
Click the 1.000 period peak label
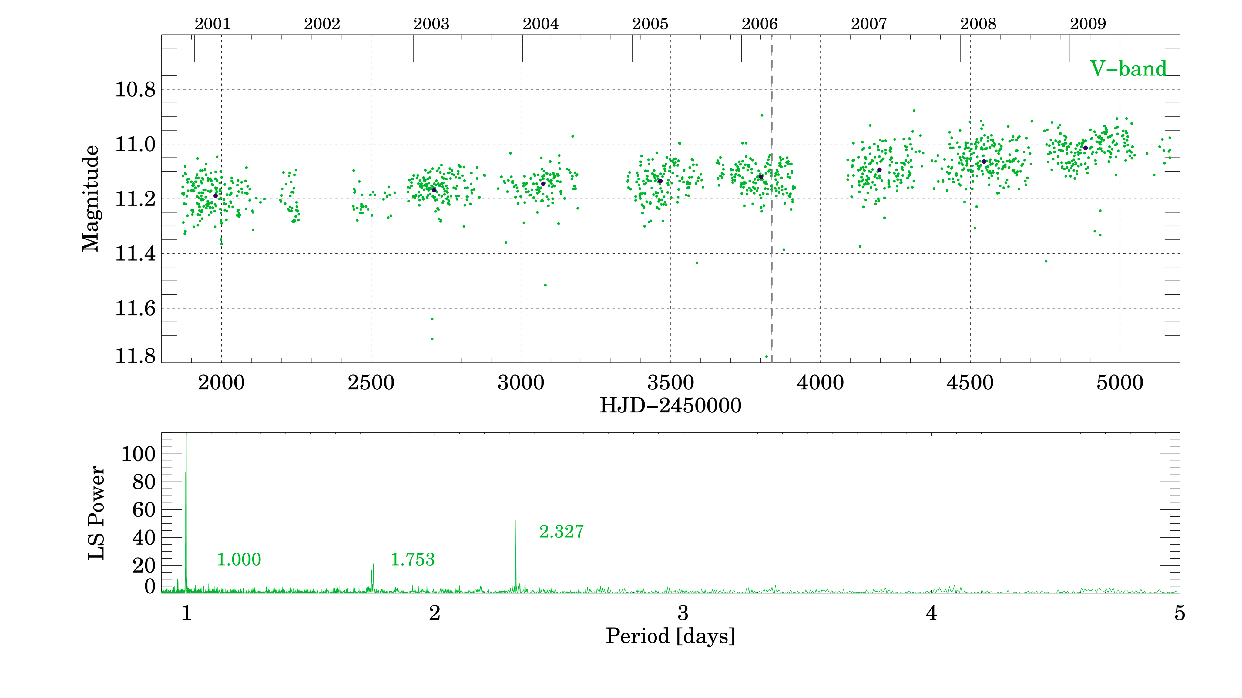point(239,559)
